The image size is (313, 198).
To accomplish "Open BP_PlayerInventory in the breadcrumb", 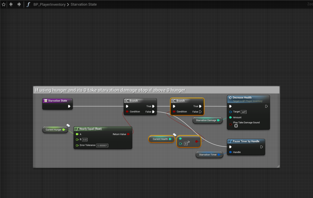I will [x=49, y=5].
